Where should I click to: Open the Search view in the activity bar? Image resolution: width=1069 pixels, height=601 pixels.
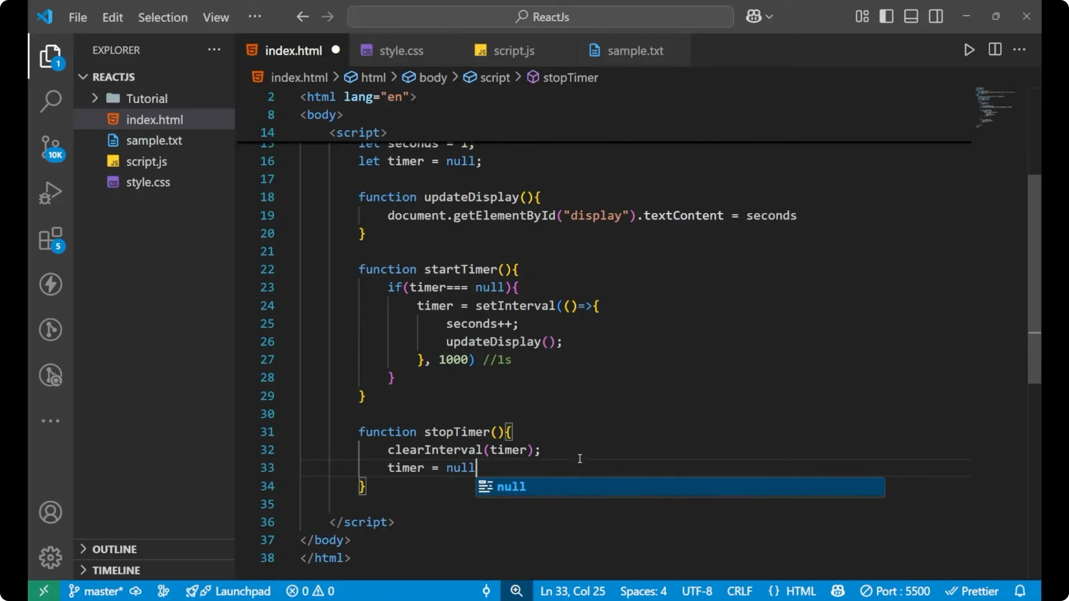50,101
